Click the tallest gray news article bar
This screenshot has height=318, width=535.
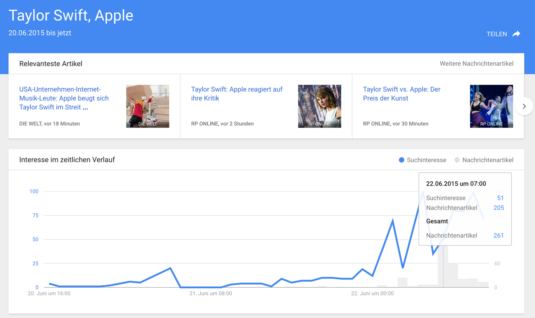point(443,267)
